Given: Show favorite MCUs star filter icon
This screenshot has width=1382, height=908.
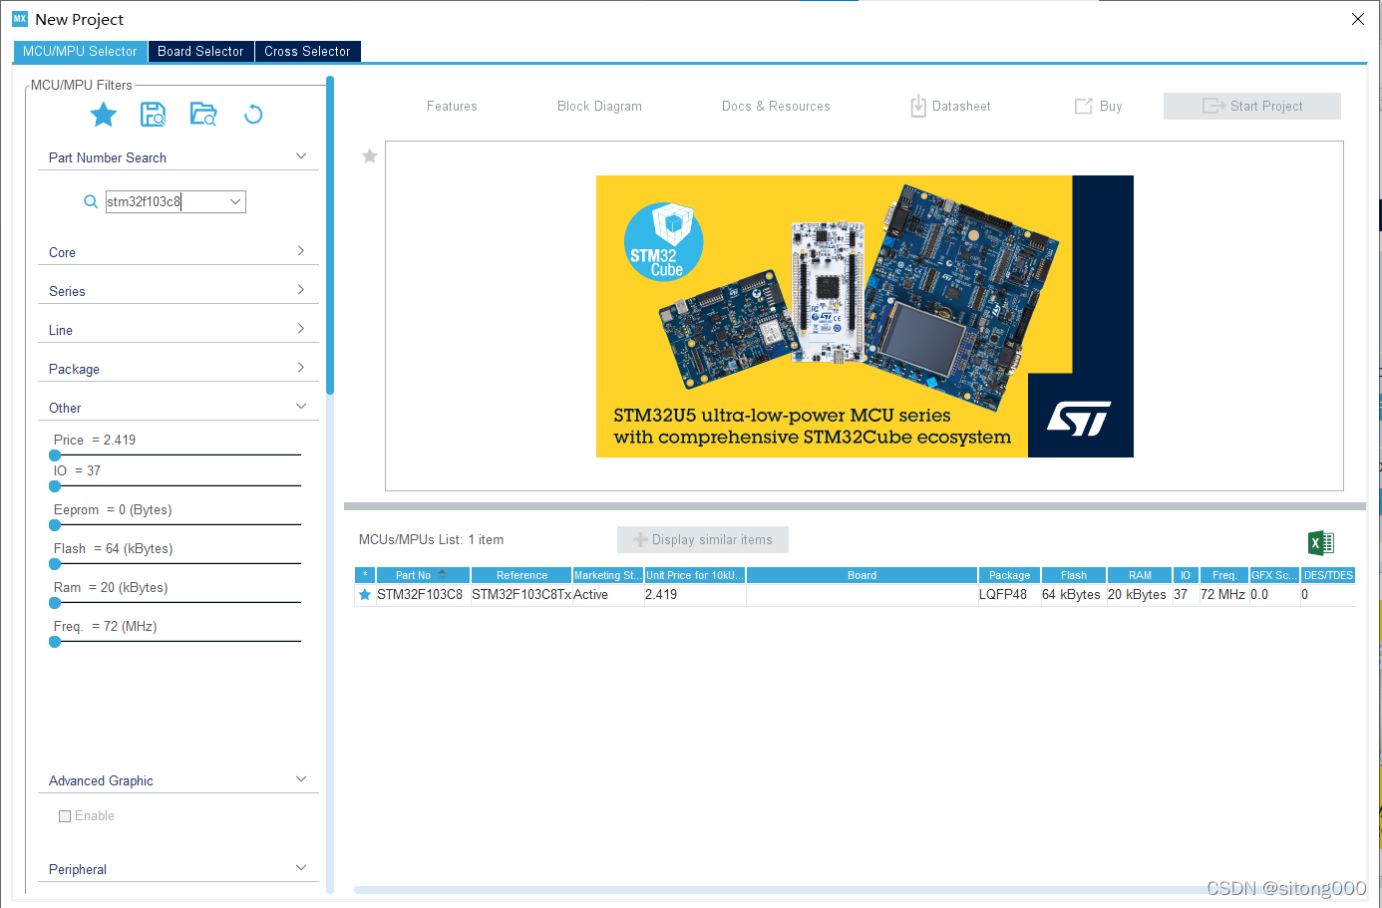Looking at the screenshot, I should tap(104, 115).
